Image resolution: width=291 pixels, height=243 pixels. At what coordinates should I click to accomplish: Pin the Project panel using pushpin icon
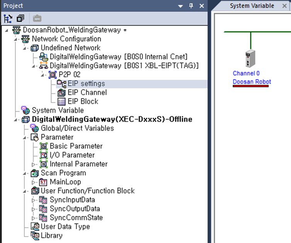point(191,6)
